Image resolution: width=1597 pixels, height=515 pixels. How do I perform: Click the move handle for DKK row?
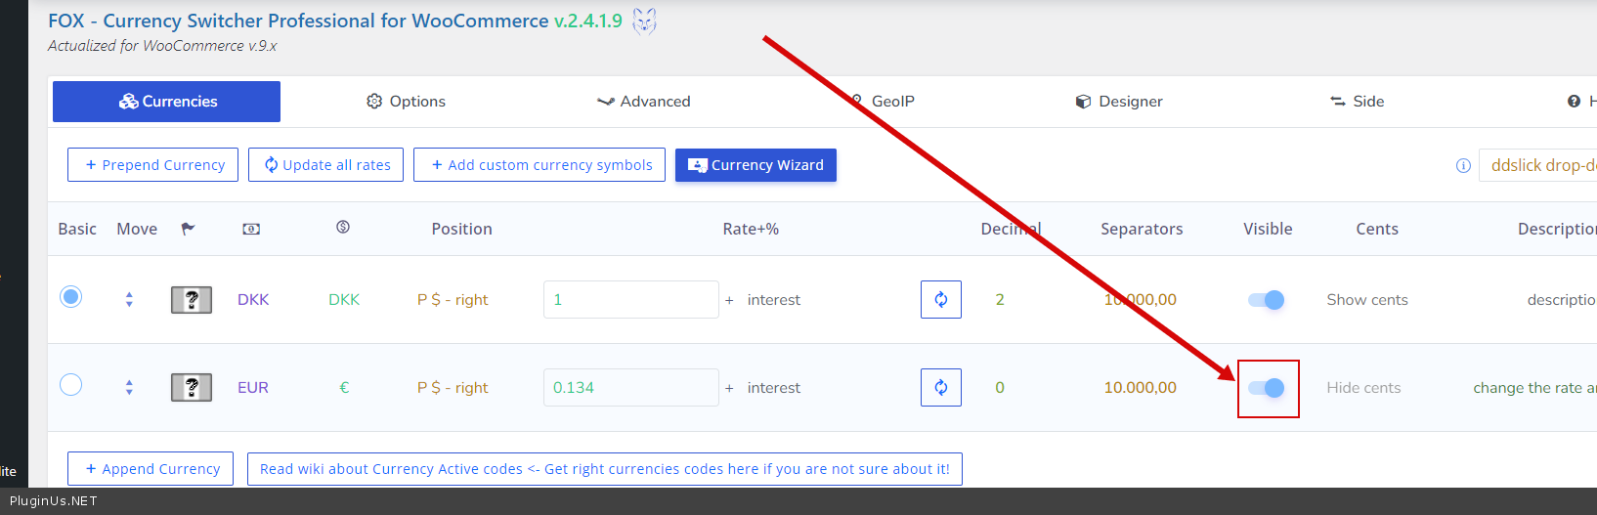(129, 300)
